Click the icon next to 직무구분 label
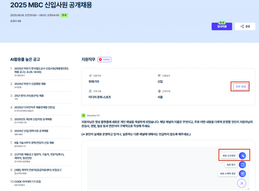The height and width of the screenshot is (191, 259). (x=90, y=91)
